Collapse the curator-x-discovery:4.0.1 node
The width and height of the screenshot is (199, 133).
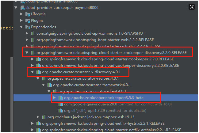click(x=33, y=72)
